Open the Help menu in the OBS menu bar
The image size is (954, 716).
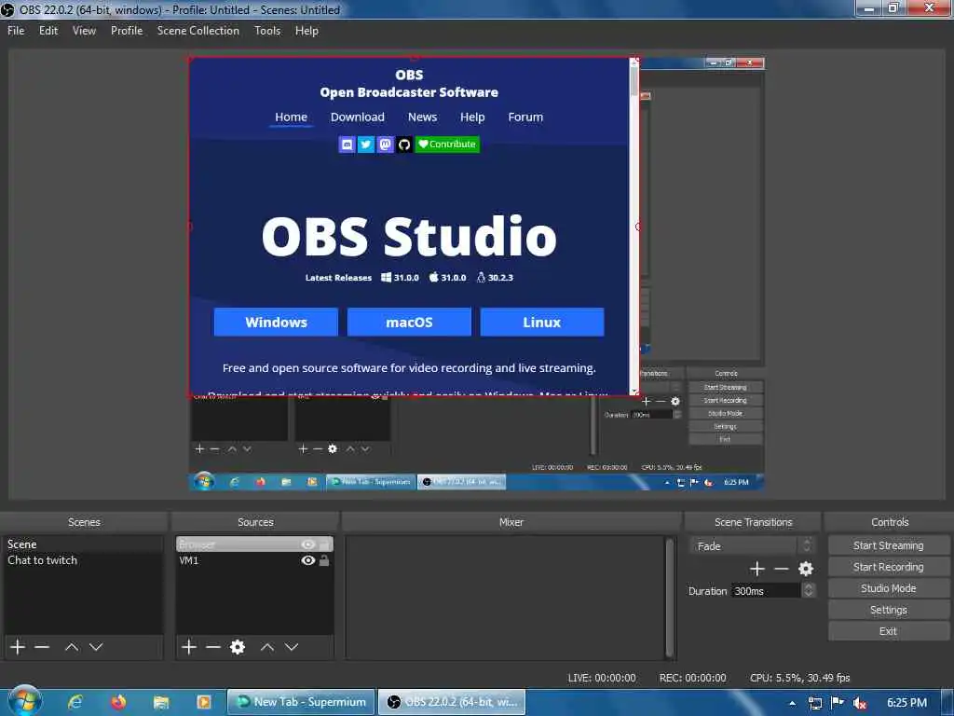tap(306, 31)
